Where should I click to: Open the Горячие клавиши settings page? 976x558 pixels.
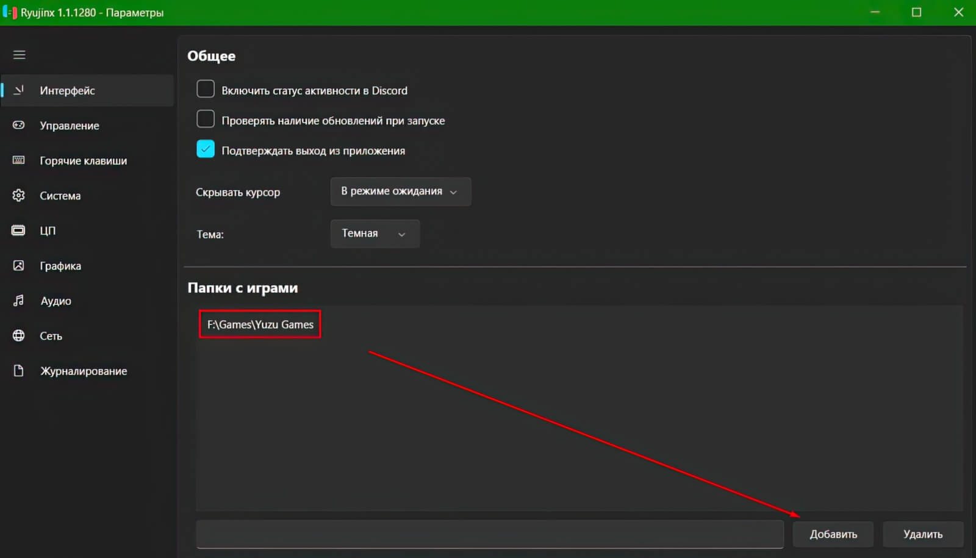(88, 160)
